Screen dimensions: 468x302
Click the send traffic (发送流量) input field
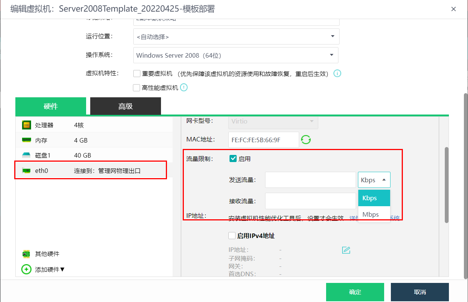point(310,180)
